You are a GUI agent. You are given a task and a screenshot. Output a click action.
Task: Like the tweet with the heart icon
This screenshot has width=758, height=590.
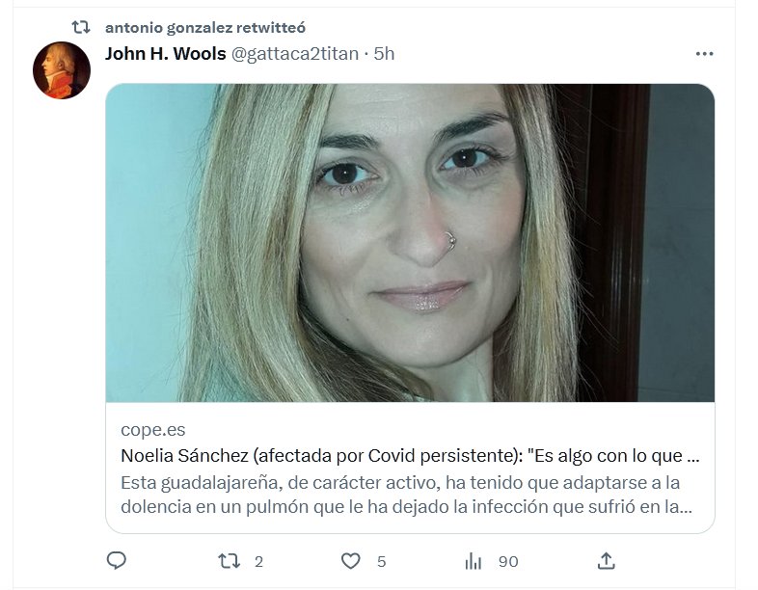point(350,561)
